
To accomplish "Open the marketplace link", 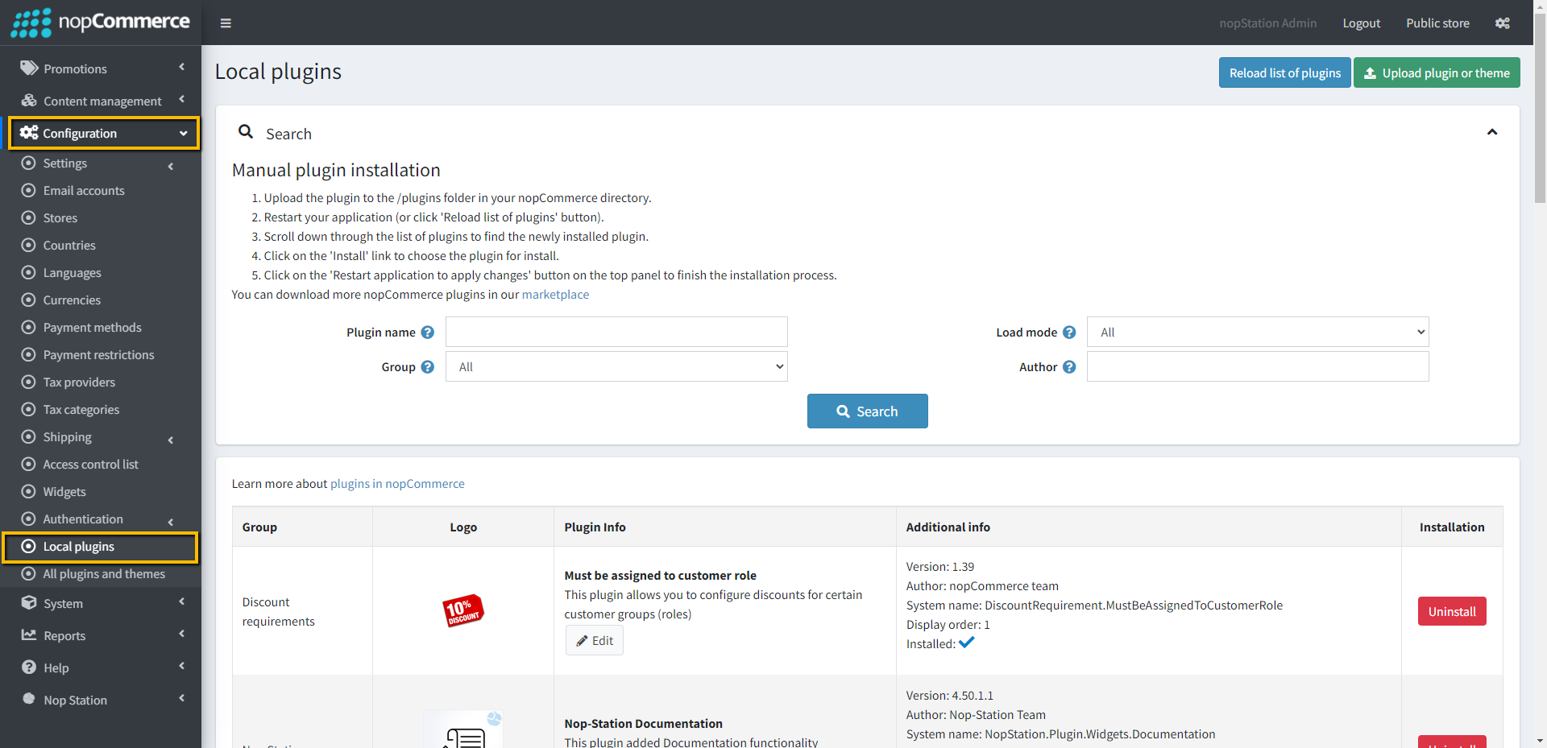I will tap(555, 295).
